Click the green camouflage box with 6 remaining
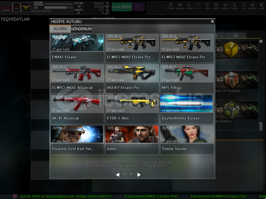The height and width of the screenshot is (199, 266). [237, 116]
